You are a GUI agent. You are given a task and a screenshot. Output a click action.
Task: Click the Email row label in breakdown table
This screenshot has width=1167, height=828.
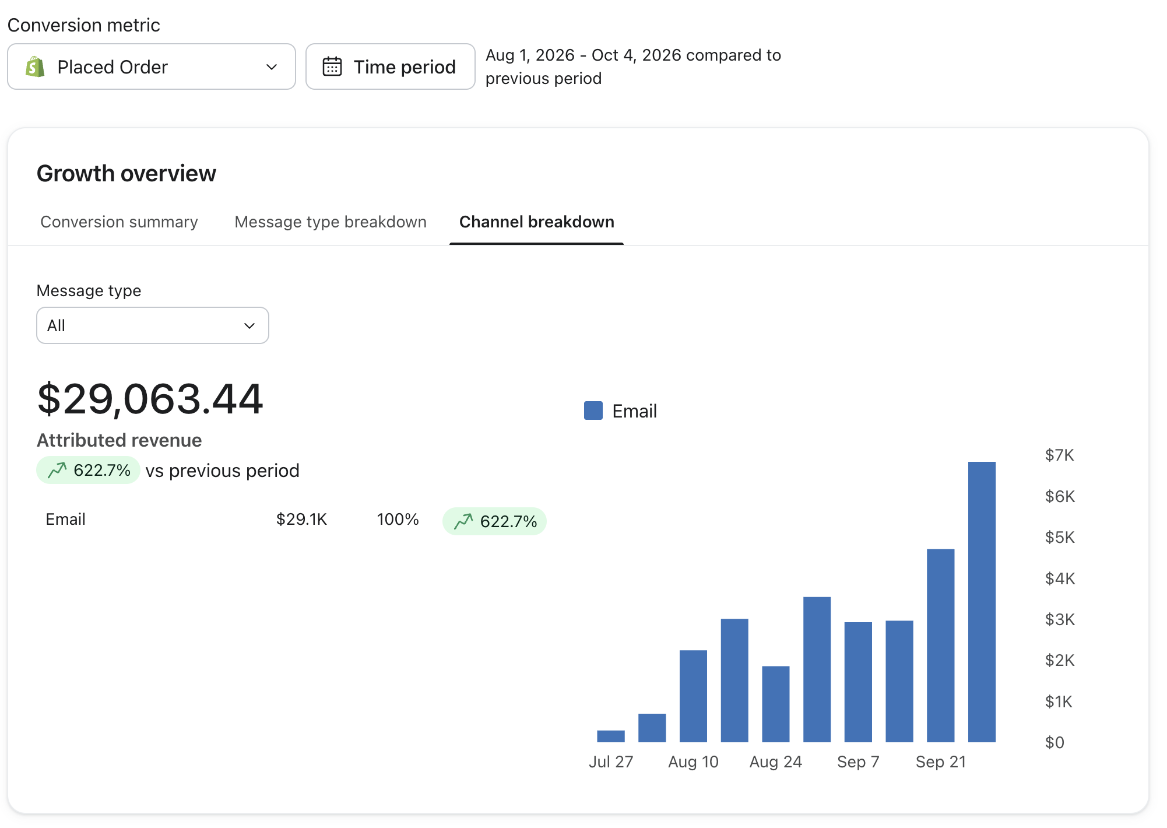pyautogui.click(x=66, y=519)
